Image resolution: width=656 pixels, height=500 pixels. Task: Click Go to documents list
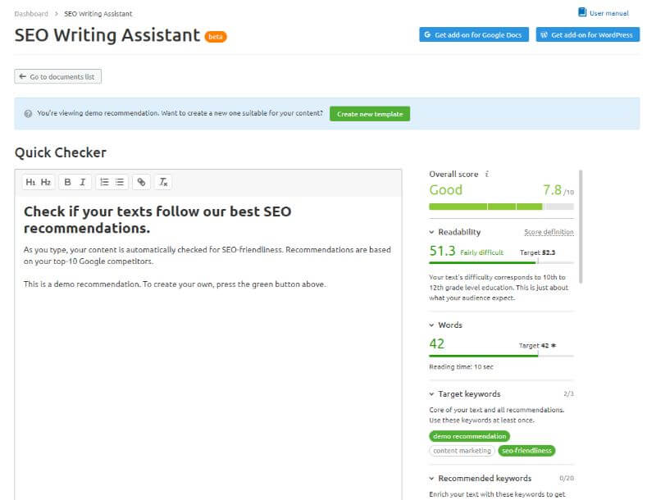coord(57,75)
